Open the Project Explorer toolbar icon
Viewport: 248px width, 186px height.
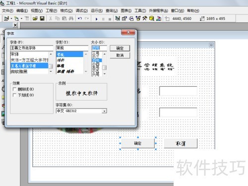coord(118,18)
